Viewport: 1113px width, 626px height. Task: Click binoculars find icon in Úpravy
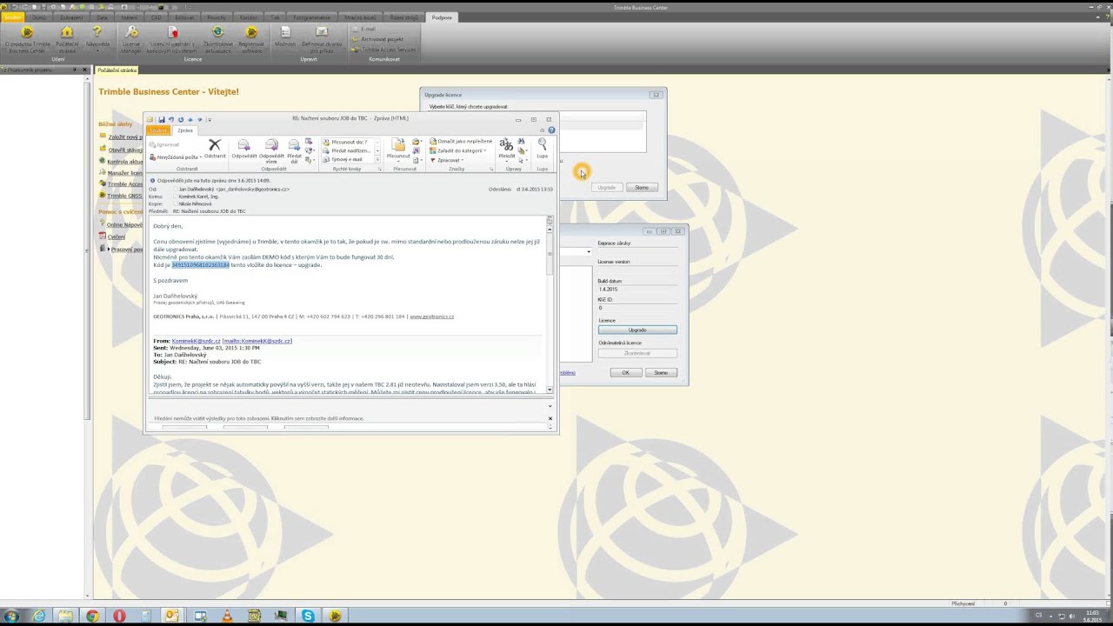point(521,141)
